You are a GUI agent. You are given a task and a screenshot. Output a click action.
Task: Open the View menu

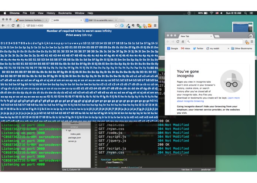coord(41,13)
